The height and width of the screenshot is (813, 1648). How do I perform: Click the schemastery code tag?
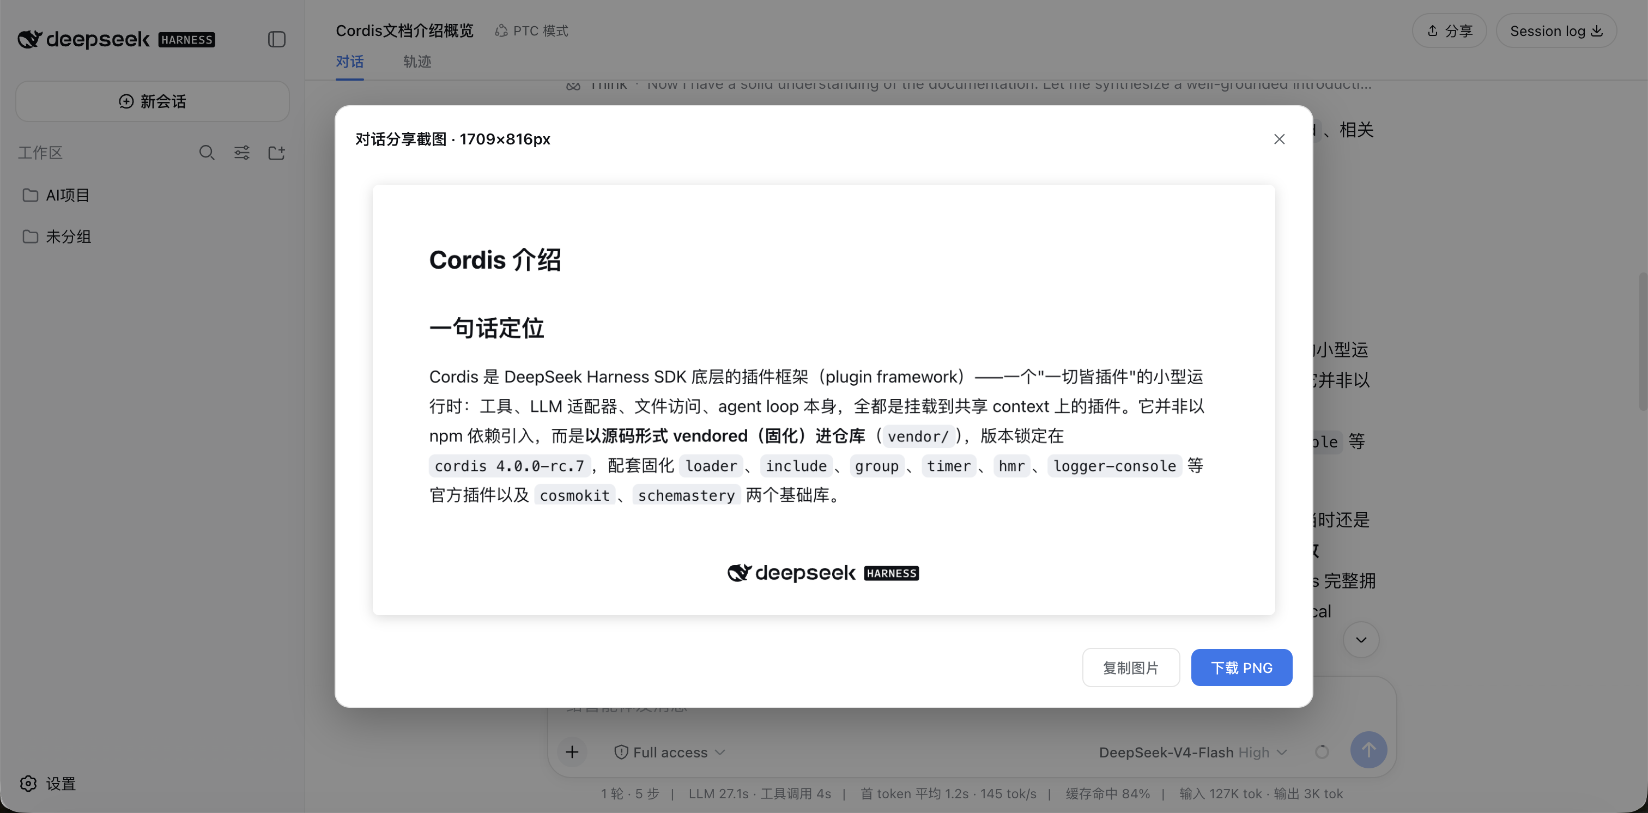[x=687, y=496]
